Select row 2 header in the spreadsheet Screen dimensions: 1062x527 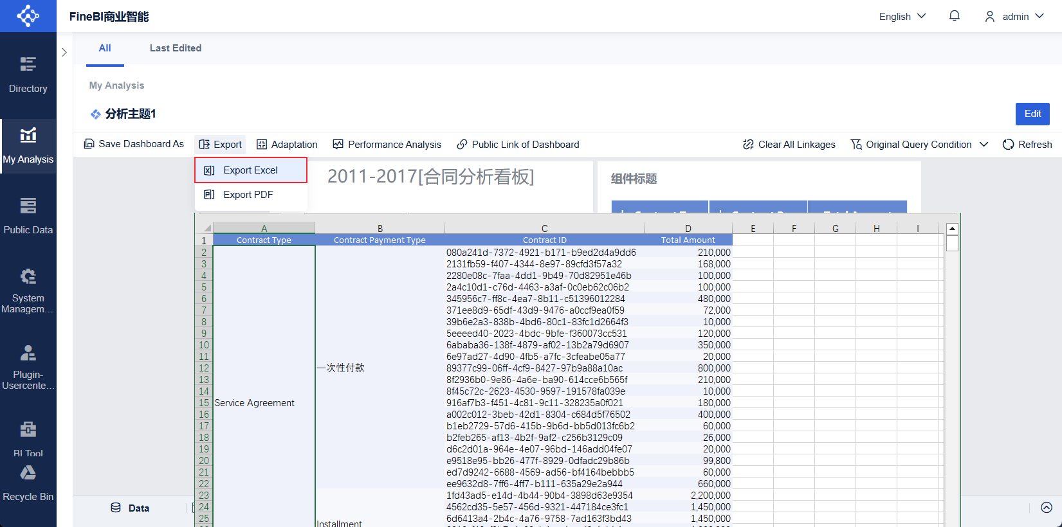204,253
